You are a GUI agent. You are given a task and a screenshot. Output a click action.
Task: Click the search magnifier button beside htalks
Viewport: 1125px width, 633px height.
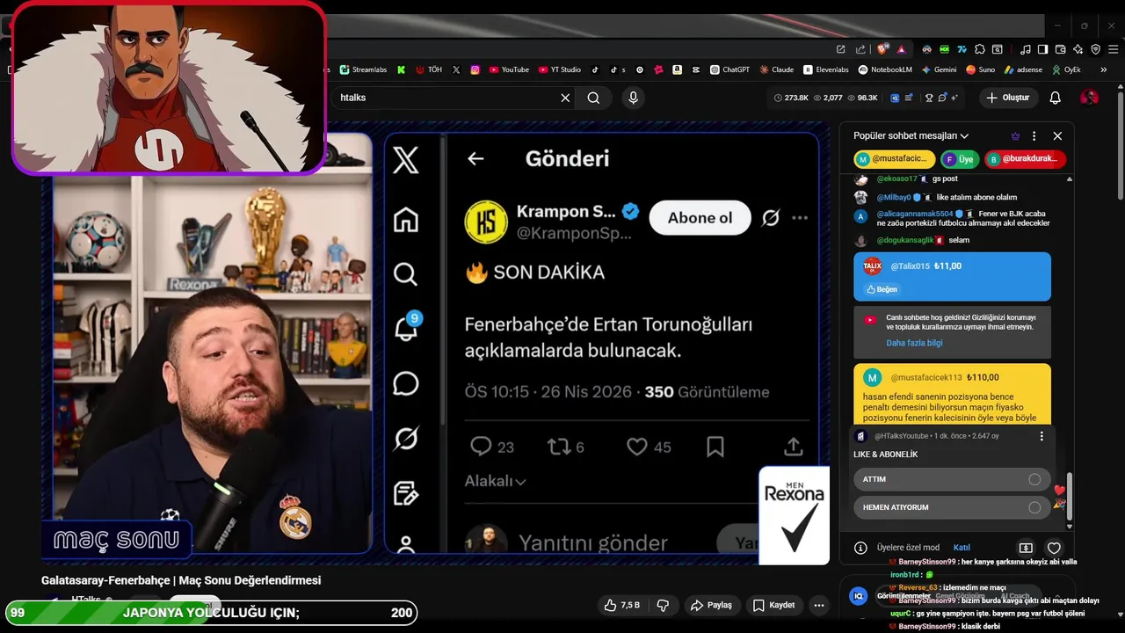pos(593,98)
